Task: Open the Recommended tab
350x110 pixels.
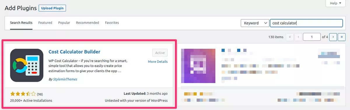Action: tap(87, 23)
